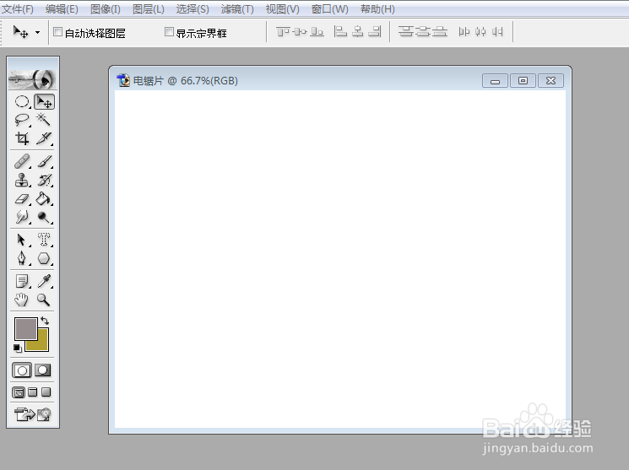
Task: Select the Polygon shape tool
Action: point(44,258)
